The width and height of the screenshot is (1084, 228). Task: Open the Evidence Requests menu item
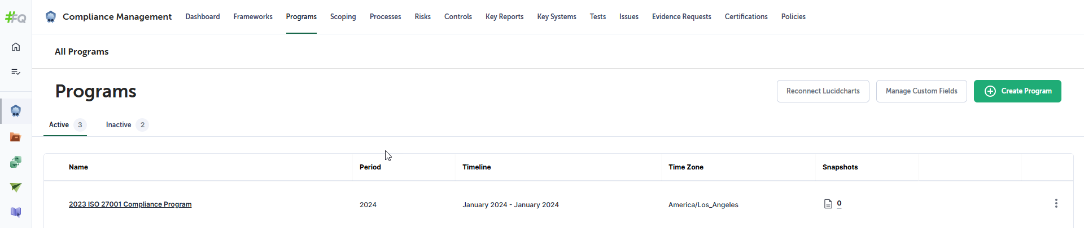(x=681, y=17)
